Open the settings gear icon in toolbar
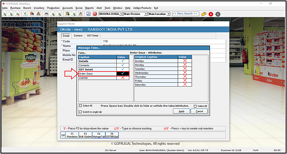This screenshot has width=287, height=154. (218, 14)
